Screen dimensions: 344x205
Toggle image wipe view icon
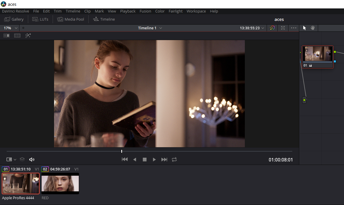tap(7, 35)
